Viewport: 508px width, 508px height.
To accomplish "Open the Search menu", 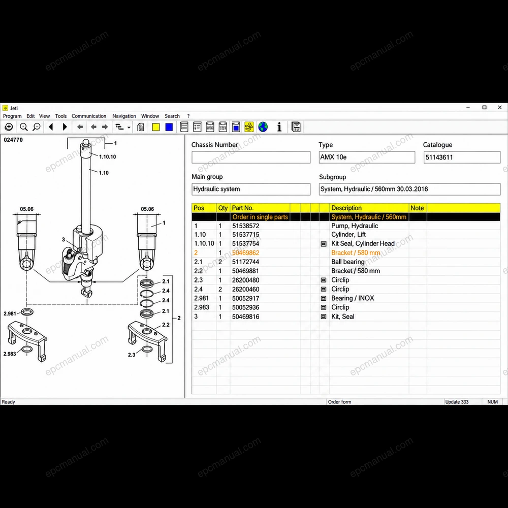I will 172,116.
